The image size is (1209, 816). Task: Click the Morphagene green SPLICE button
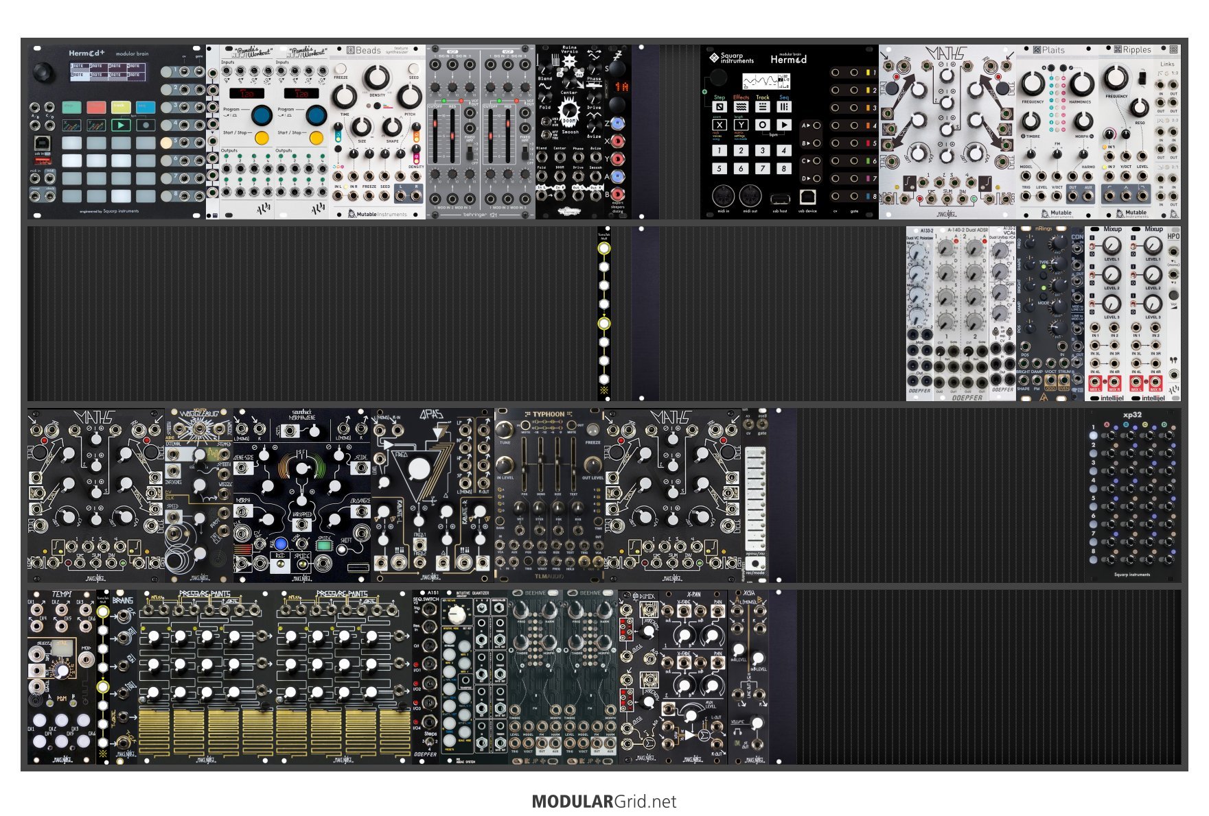(325, 547)
